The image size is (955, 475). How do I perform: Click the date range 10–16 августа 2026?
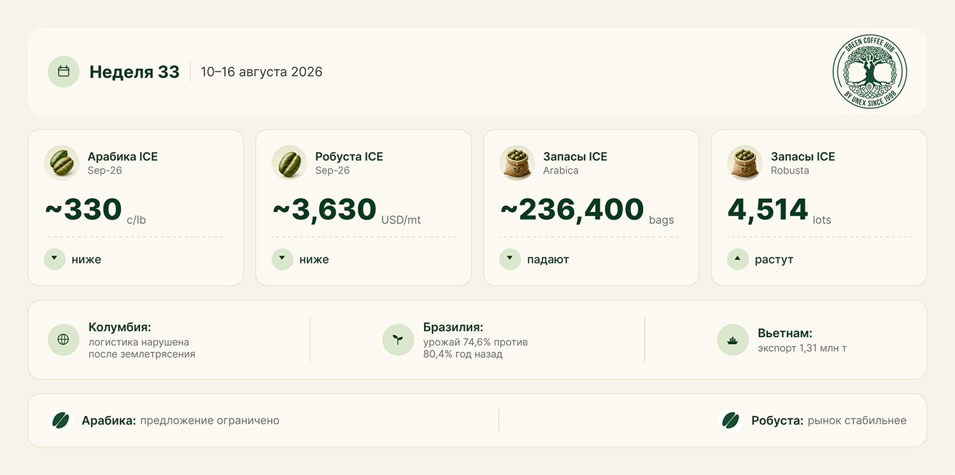262,72
